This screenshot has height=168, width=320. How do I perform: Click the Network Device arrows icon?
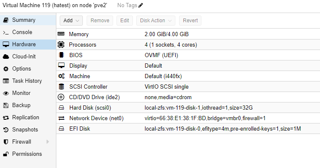pyautogui.click(x=61, y=118)
